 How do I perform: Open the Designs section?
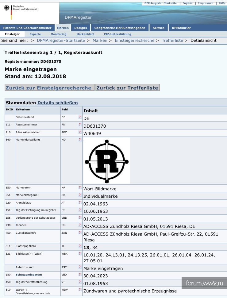tap(81, 28)
